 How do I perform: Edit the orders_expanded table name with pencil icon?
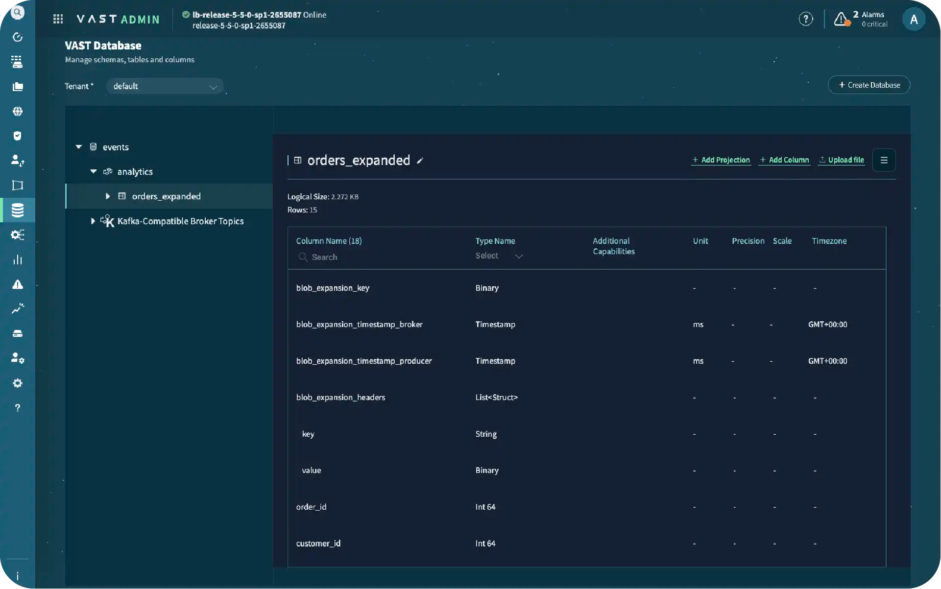(420, 161)
